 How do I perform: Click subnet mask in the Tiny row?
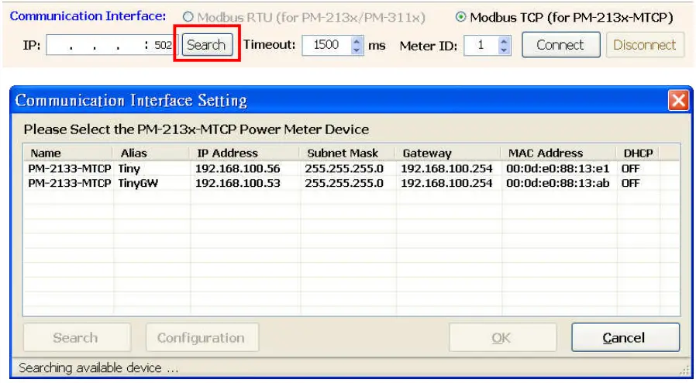click(x=344, y=169)
